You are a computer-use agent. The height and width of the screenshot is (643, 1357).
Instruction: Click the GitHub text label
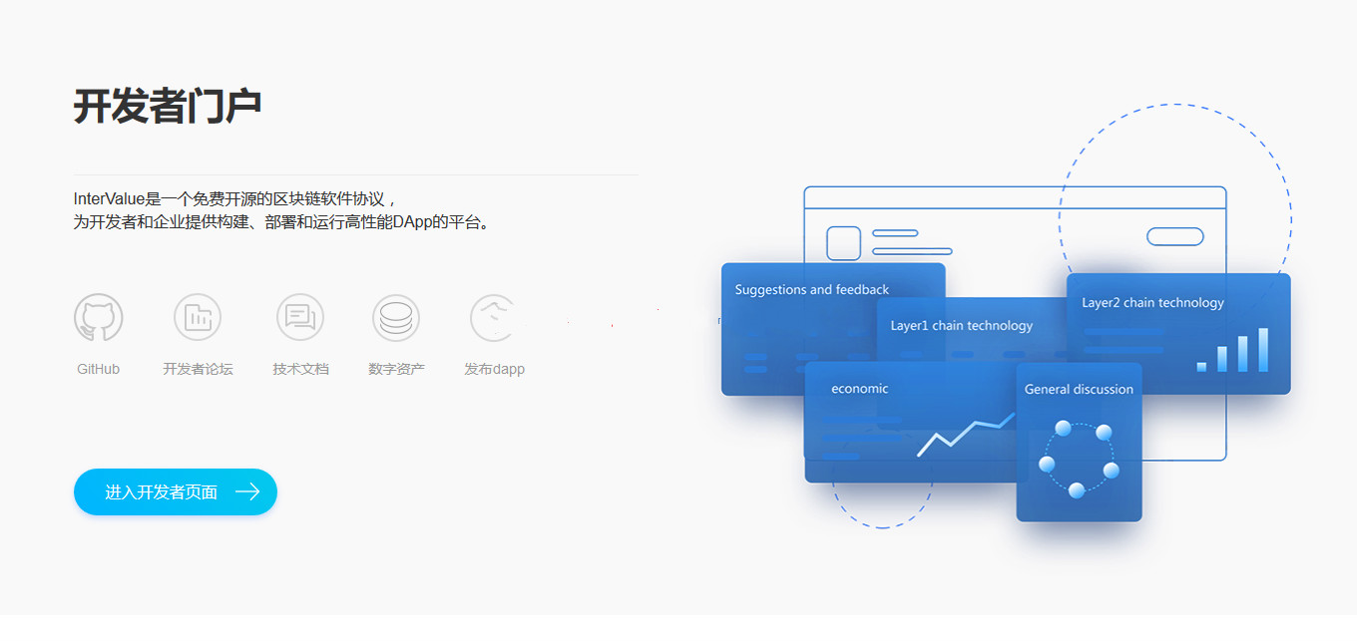click(x=98, y=369)
